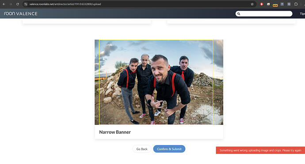This screenshot has width=305, height=164.
Task: Open the colorful extension icon beside the shield
Action: 268,4
